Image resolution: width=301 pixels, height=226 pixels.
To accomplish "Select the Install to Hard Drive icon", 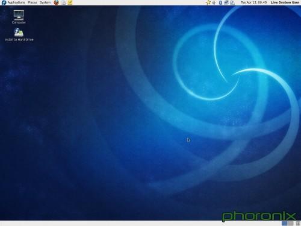I will (19, 34).
